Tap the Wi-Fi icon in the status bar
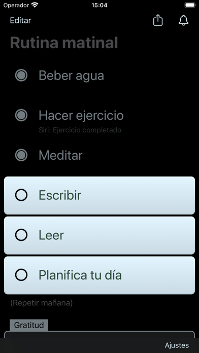The image size is (199, 353). pos(35,5)
